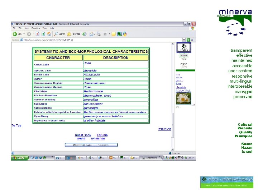Click the Mail envelope icon
Viewport: 258px width, 194px height.
tap(91, 34)
